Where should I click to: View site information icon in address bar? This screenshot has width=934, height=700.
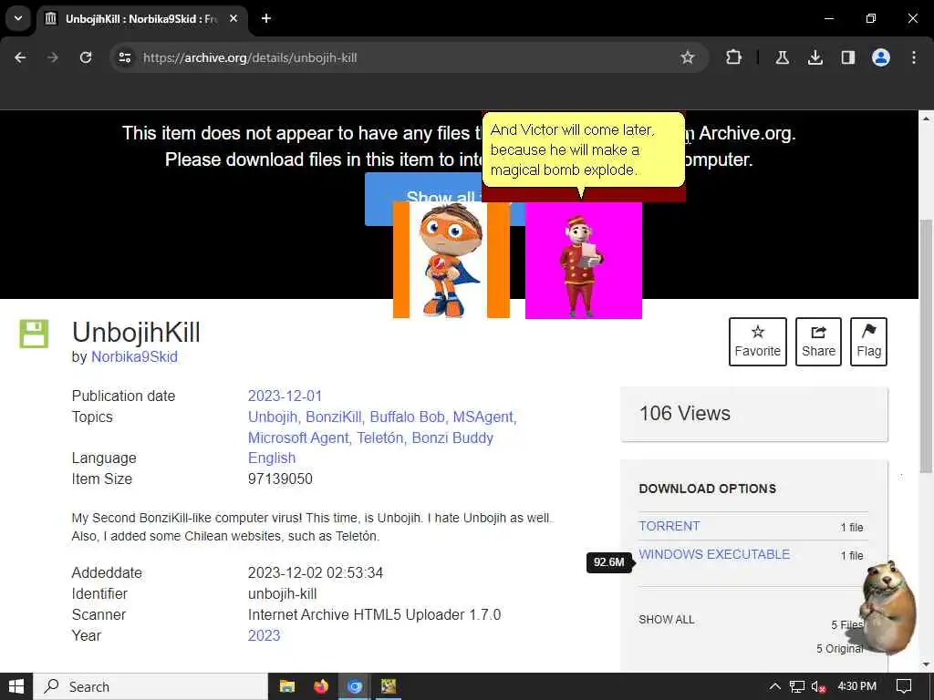[124, 57]
